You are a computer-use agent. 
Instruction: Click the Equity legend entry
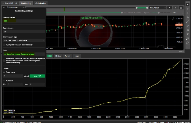pos(9,113)
